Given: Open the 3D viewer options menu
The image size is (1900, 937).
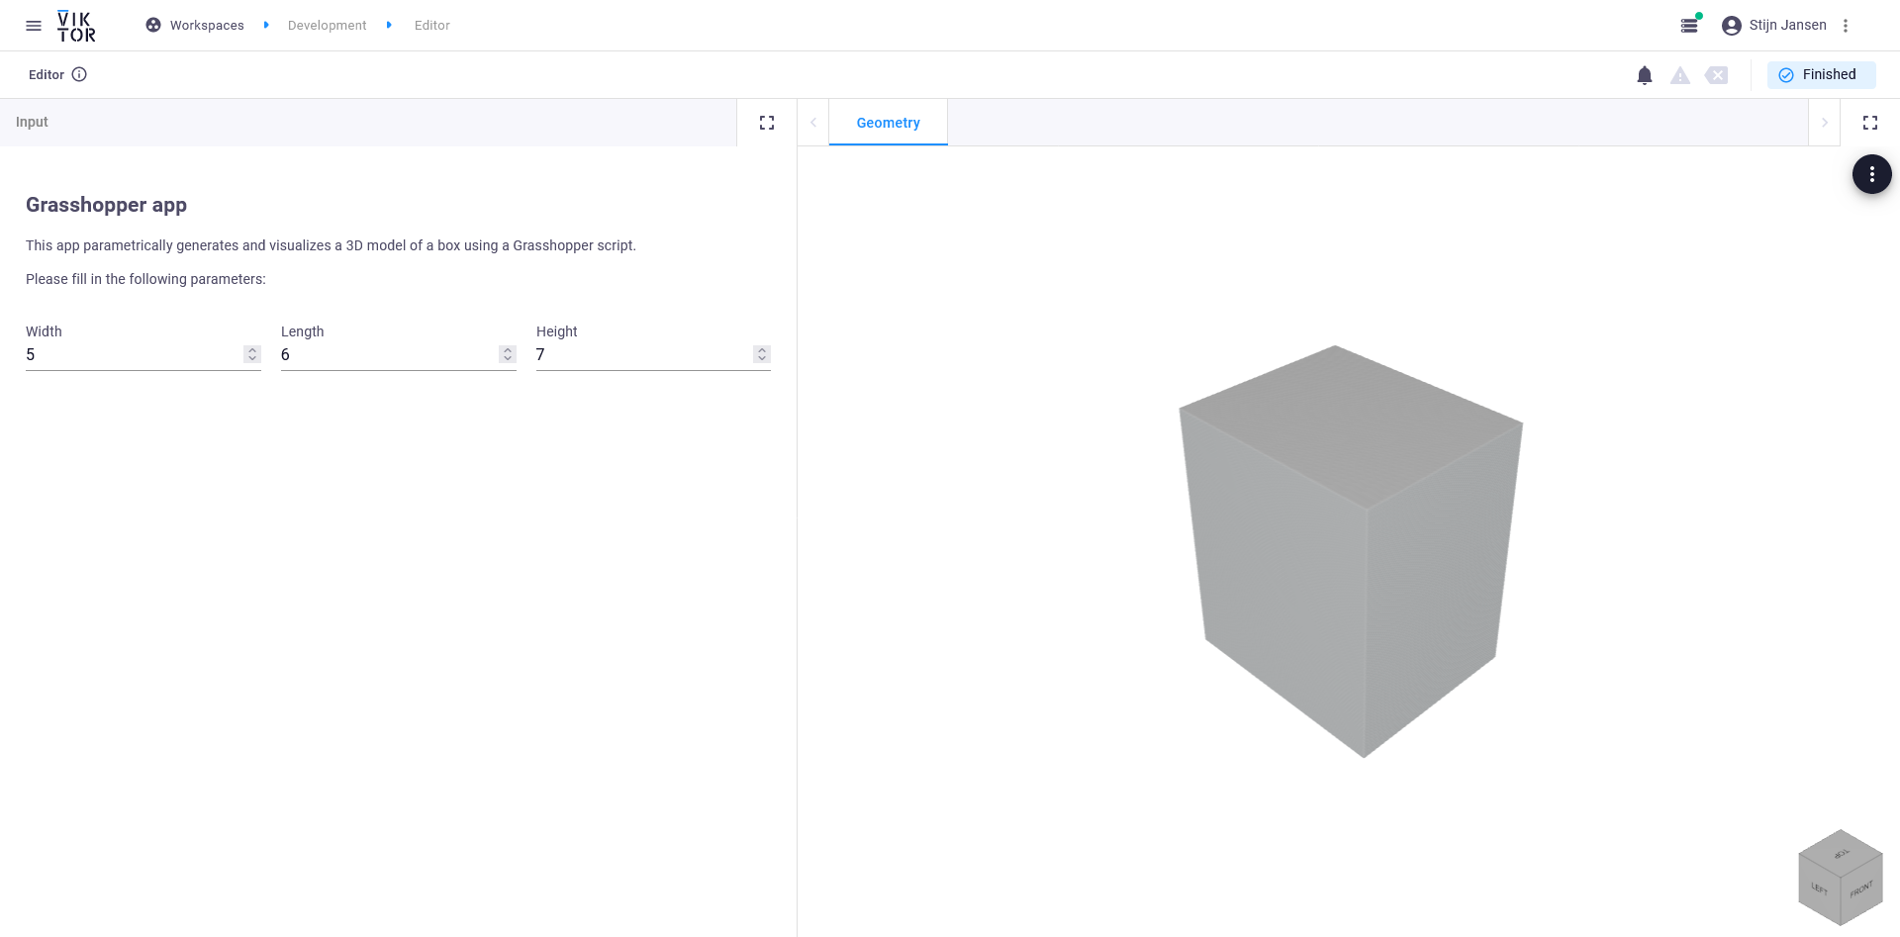Looking at the screenshot, I should [1871, 174].
